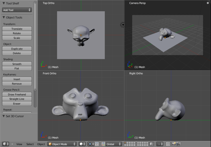Click OpenGL render image camera icon
The image size is (211, 147).
pos(174,144)
